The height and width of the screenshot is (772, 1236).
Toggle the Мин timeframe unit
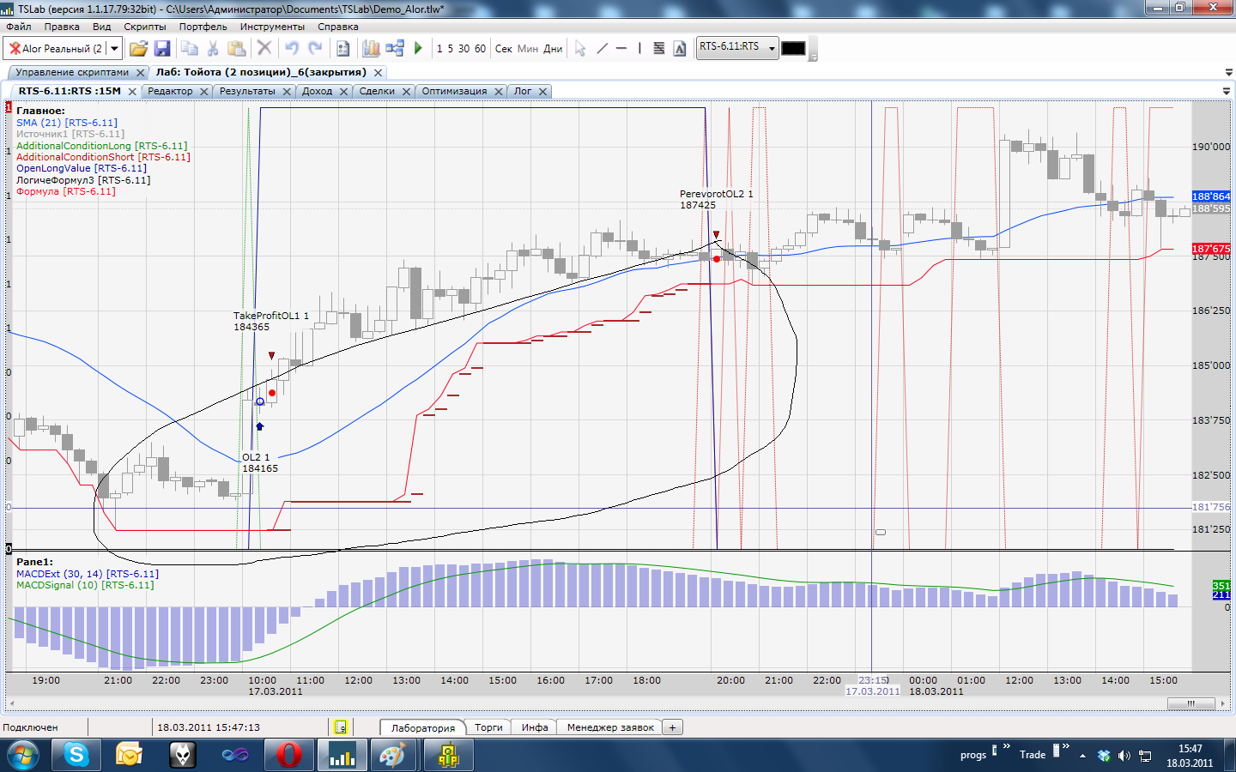pyautogui.click(x=528, y=49)
